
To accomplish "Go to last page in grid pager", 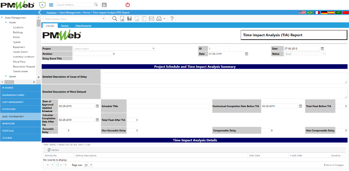I will tap(65, 165).
